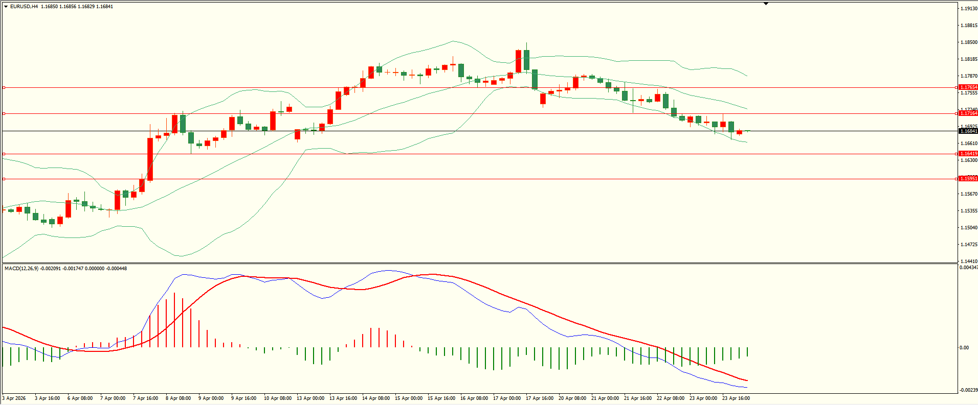The height and width of the screenshot is (405, 978).
Task: Open the dropdown arrow beside EURUSD,H4
Action: 6,7
